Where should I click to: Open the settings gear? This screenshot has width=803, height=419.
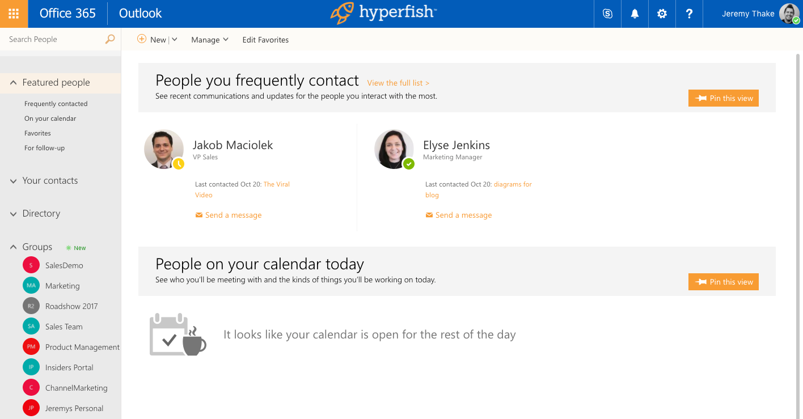coord(662,14)
